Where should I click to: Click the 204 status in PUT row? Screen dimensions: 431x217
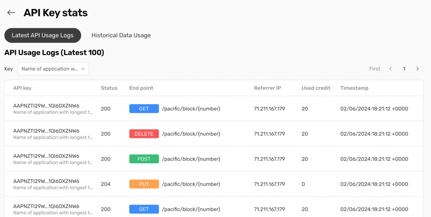pos(106,184)
